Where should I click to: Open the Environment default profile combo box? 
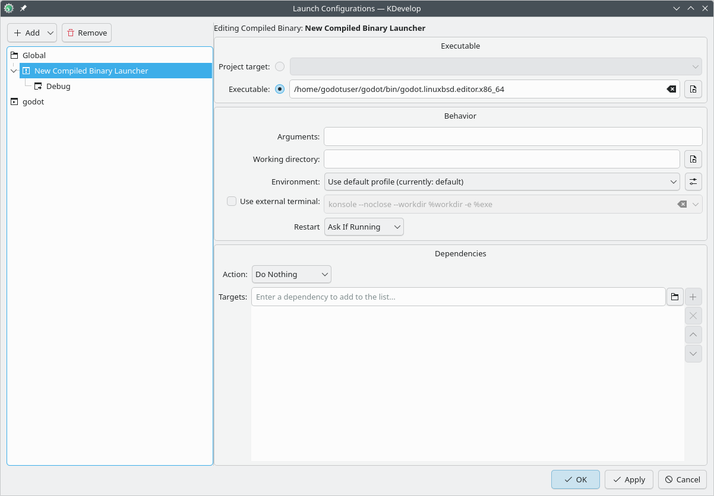502,182
